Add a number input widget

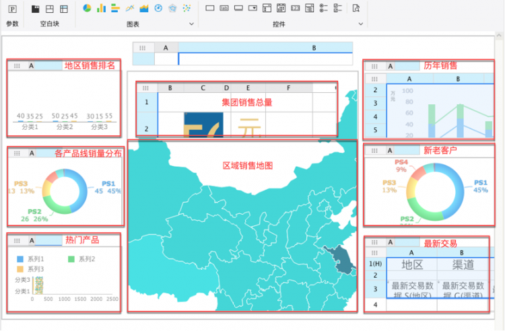point(296,8)
